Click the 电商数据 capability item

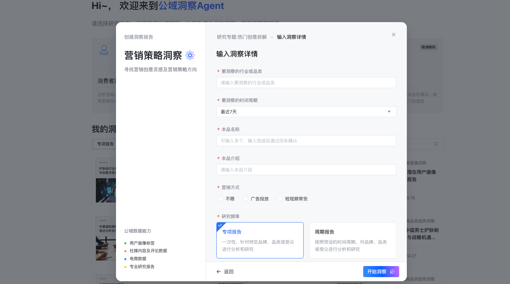point(138,259)
